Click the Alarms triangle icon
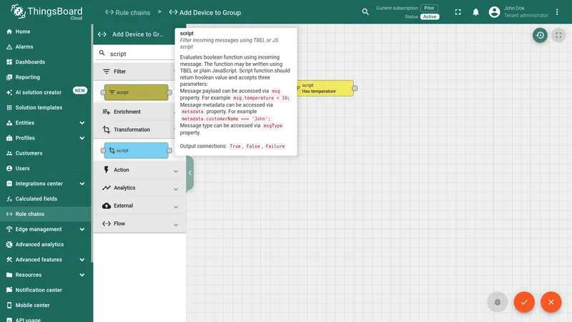The height and width of the screenshot is (322, 572). [9, 47]
